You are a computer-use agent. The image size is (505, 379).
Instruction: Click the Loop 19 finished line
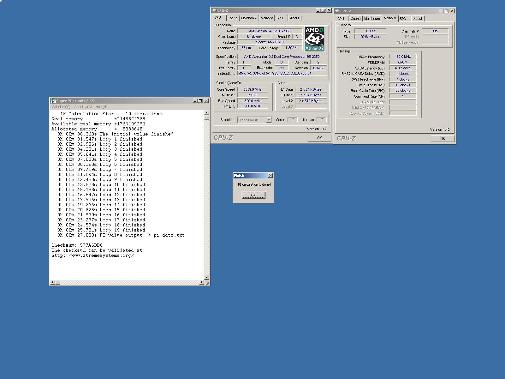click(101, 230)
